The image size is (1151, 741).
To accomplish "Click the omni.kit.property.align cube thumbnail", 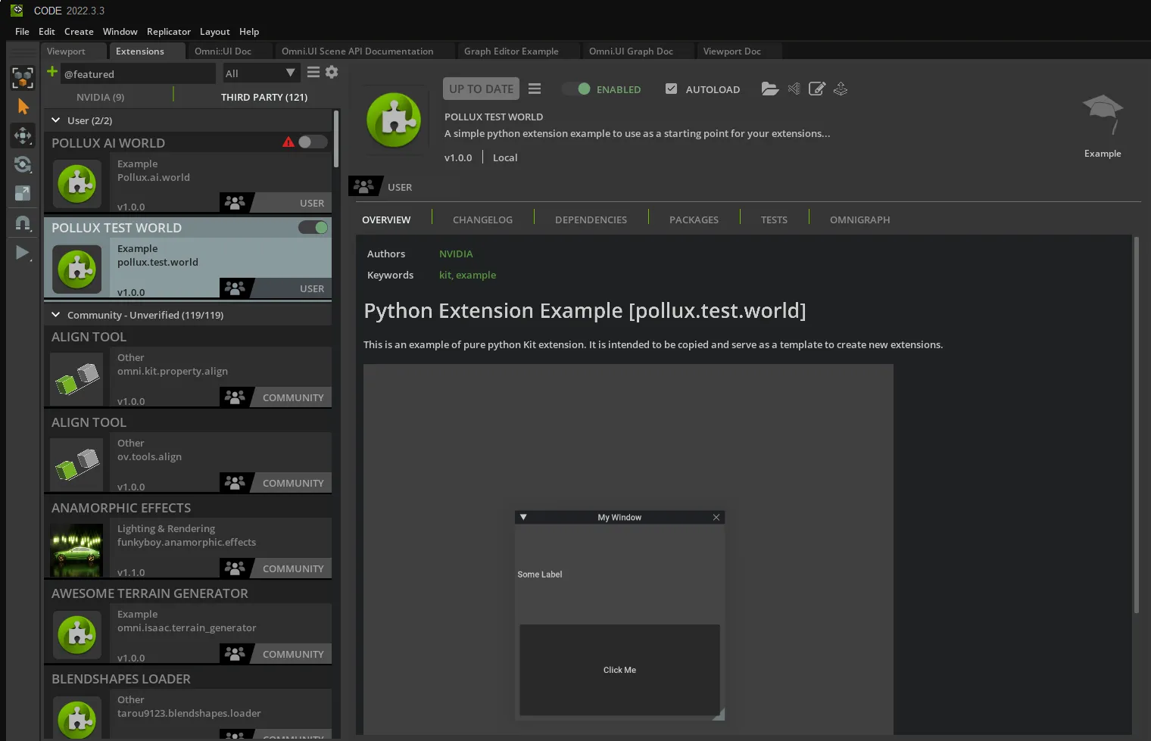I will click(76, 379).
